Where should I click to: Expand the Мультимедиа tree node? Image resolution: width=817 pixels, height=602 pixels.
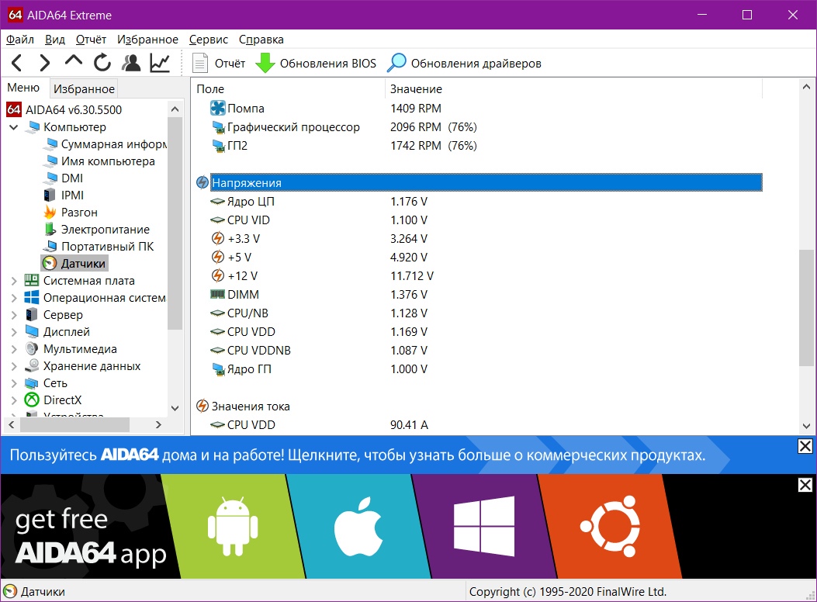14,349
